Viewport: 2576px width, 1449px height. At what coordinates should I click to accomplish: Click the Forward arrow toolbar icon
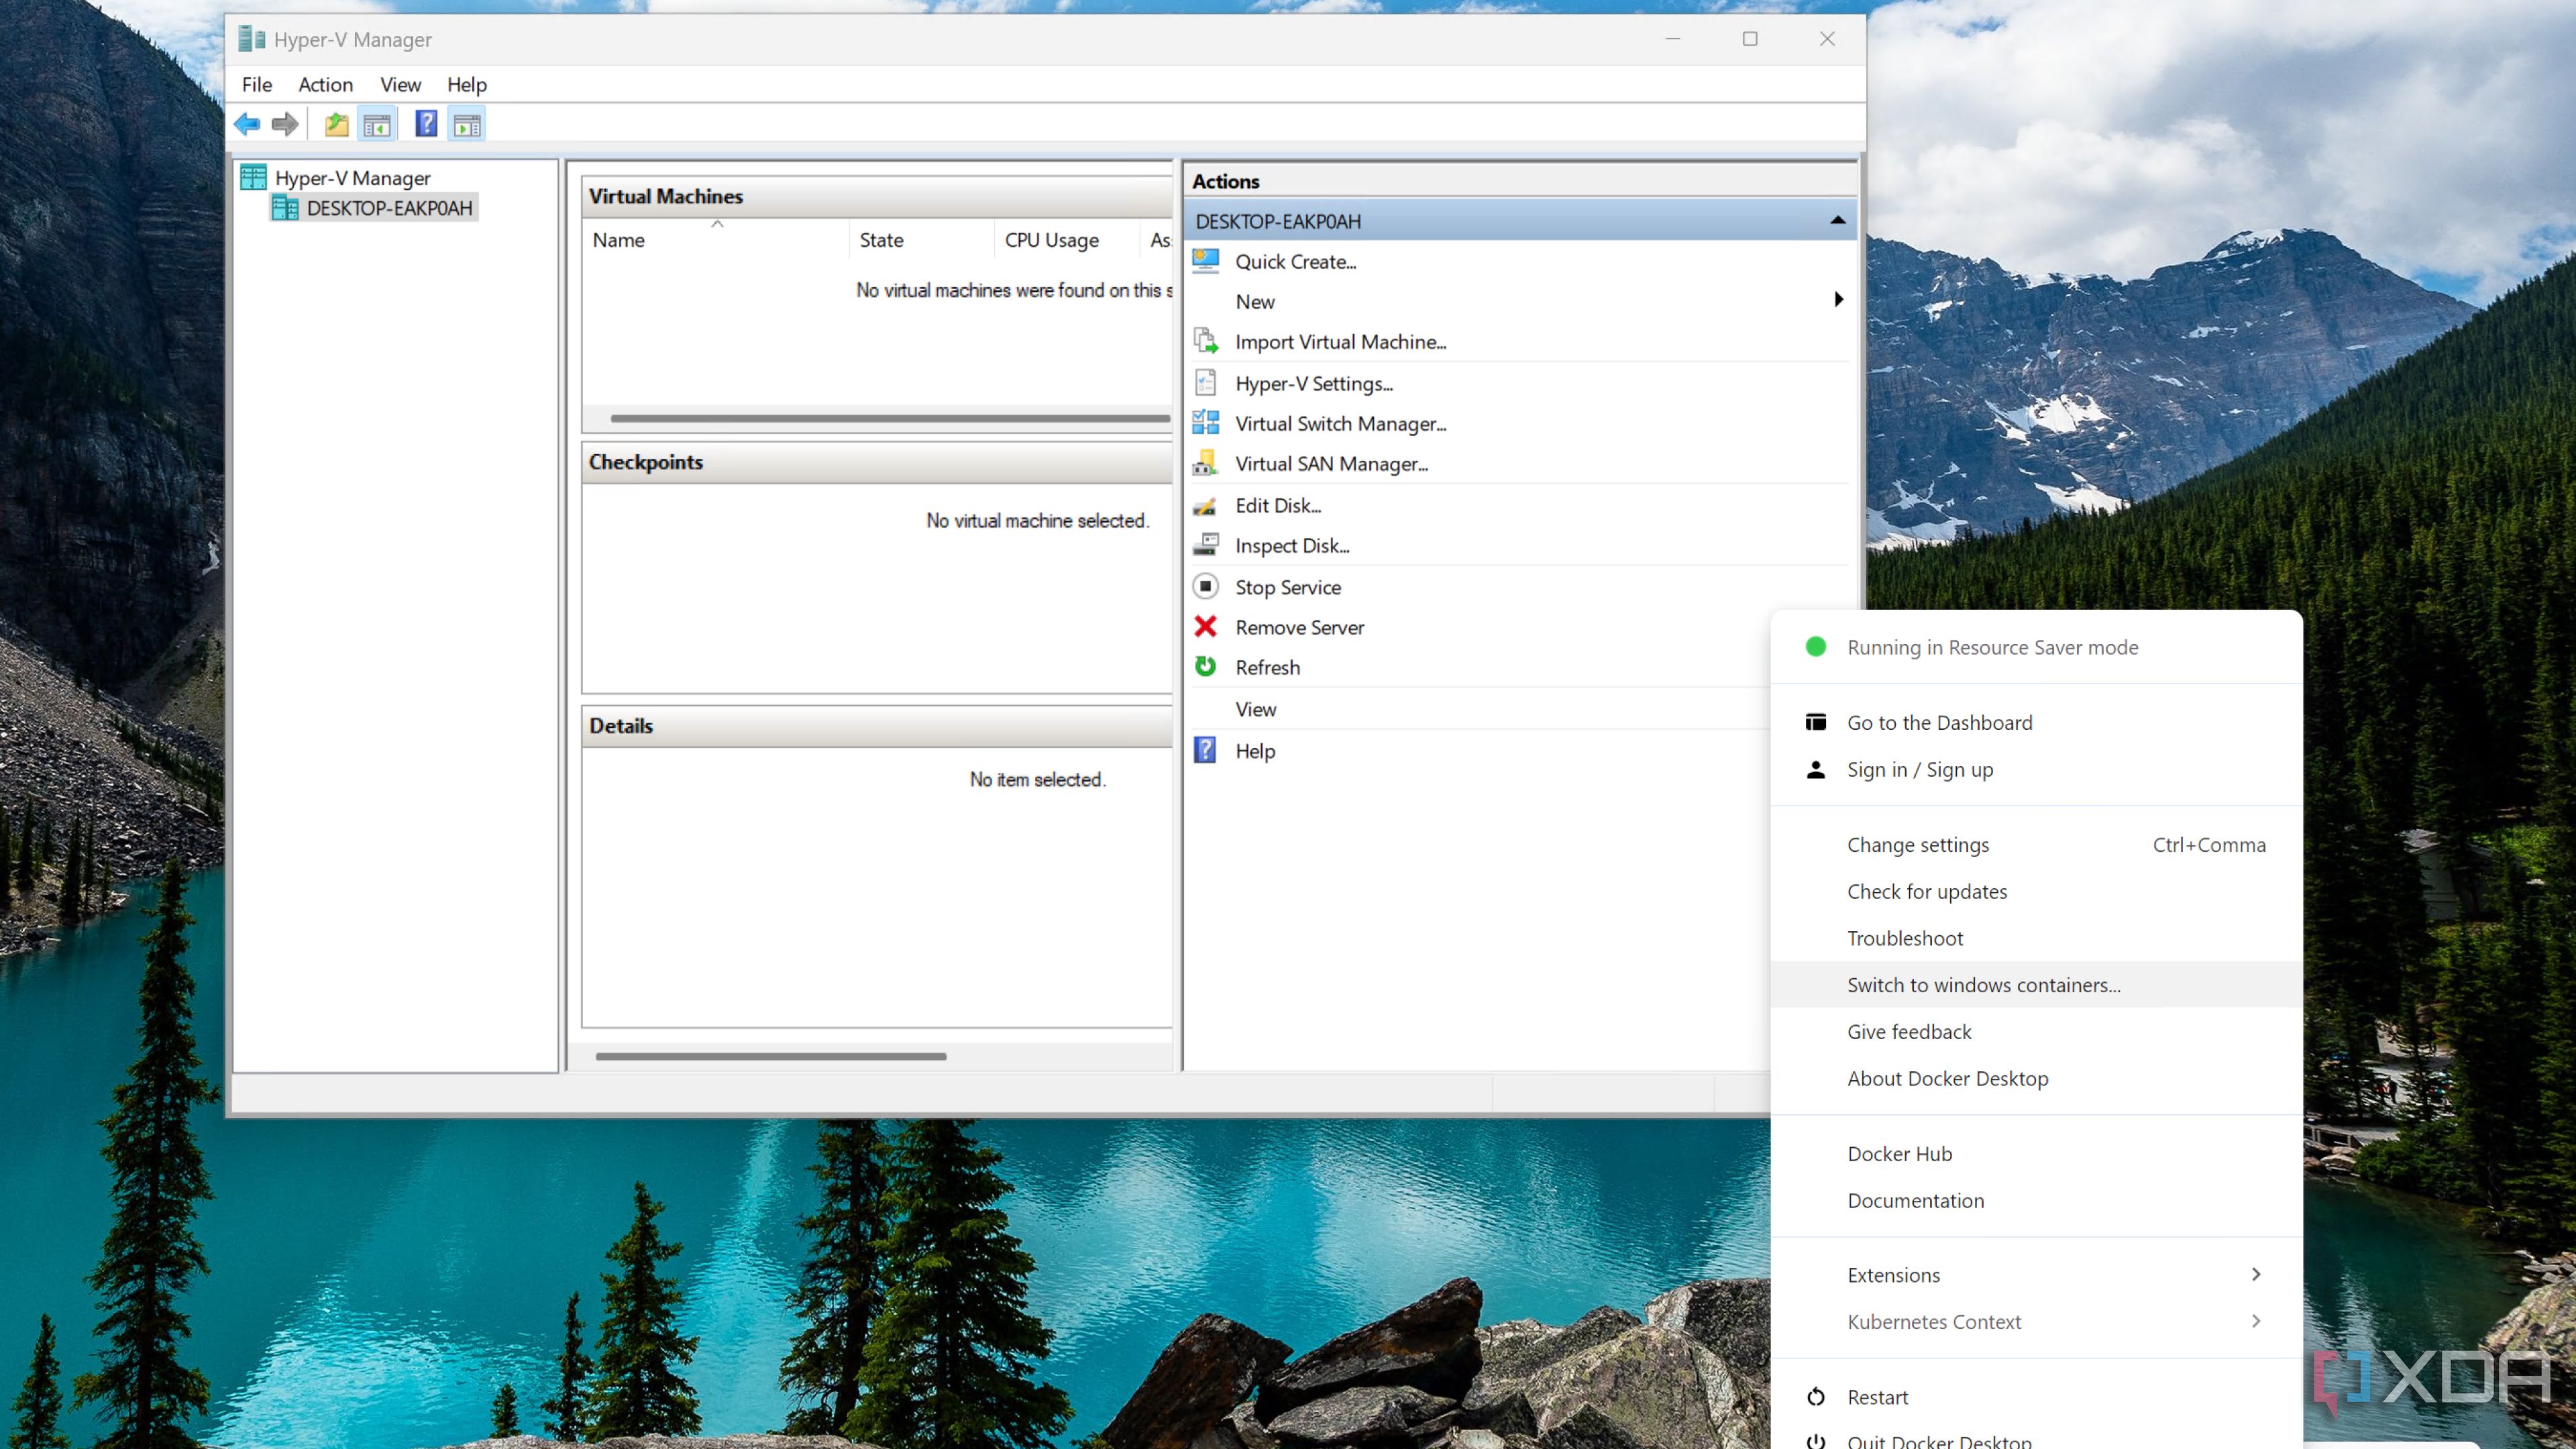[x=285, y=124]
